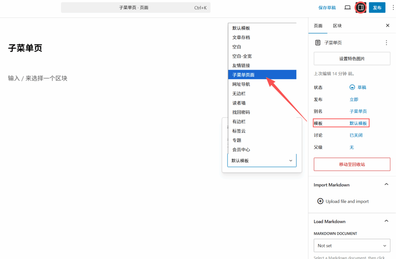Image resolution: width=396 pixels, height=259 pixels.
Task: Click the plus icon for Upload file
Action: coord(320,201)
